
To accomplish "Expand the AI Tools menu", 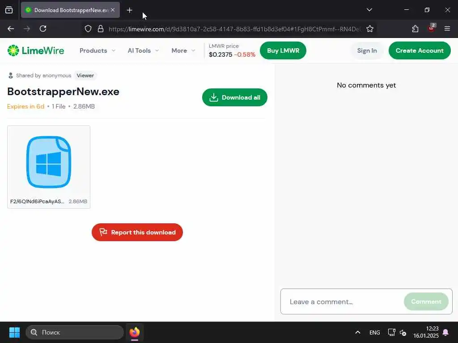I will [x=143, y=50].
